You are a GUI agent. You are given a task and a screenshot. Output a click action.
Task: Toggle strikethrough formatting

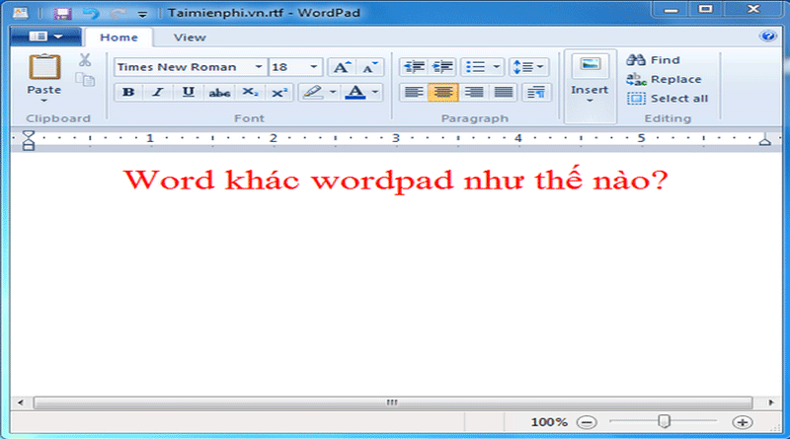coord(219,92)
